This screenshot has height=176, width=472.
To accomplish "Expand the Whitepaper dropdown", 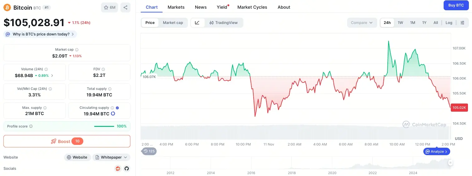I will 111,157.
